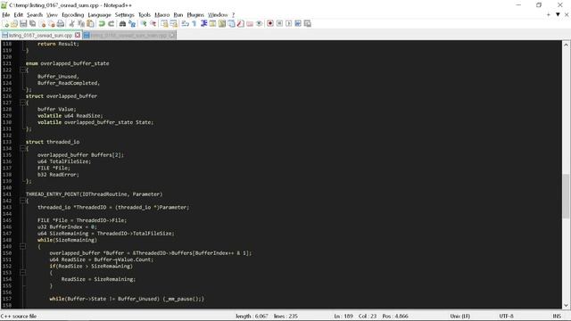Open the Language menu

tap(99, 15)
